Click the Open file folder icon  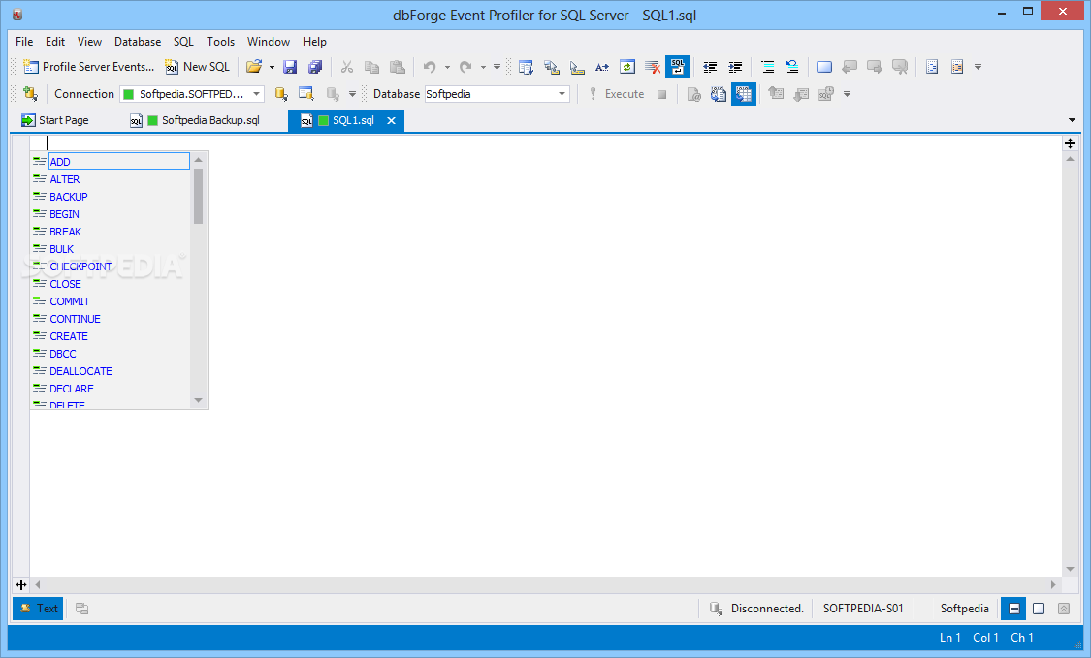click(254, 67)
